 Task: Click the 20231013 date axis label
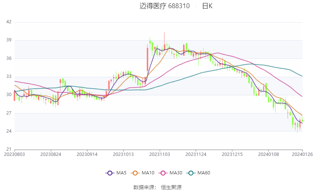[x=123, y=154]
